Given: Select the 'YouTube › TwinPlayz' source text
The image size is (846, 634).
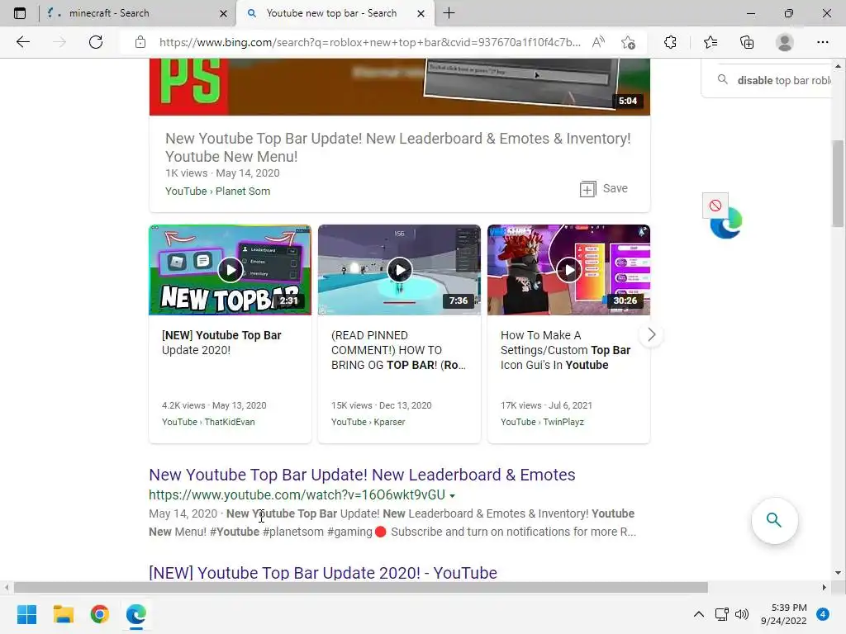Looking at the screenshot, I should 542,422.
